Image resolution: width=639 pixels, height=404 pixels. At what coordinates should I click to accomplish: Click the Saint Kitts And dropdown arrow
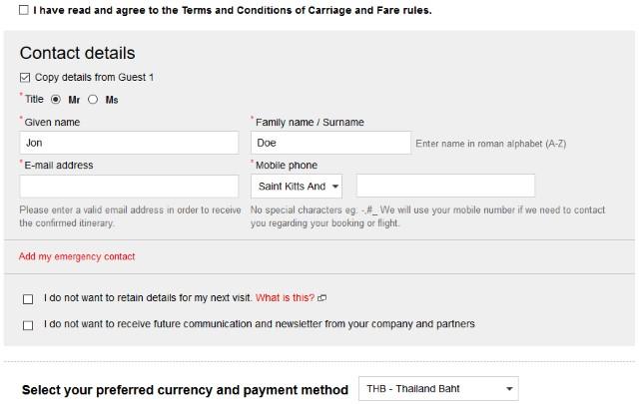click(335, 187)
